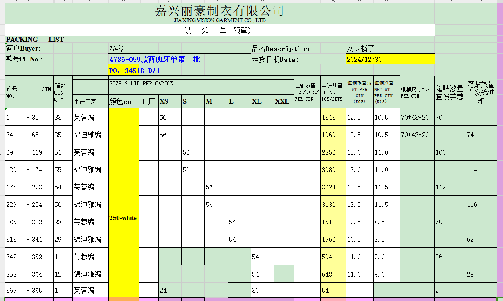
Task: Click the XXL size header cell
Action: (282, 101)
